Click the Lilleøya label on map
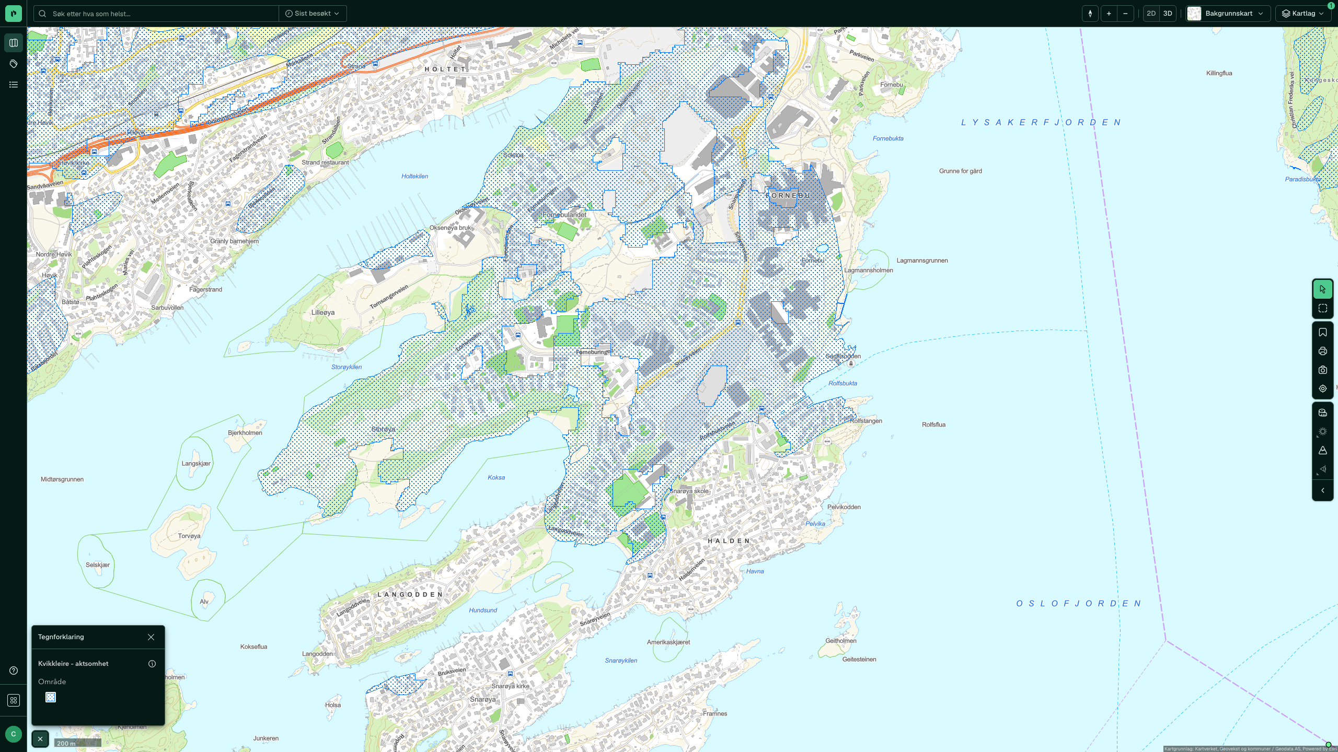The width and height of the screenshot is (1338, 752). [x=323, y=313]
